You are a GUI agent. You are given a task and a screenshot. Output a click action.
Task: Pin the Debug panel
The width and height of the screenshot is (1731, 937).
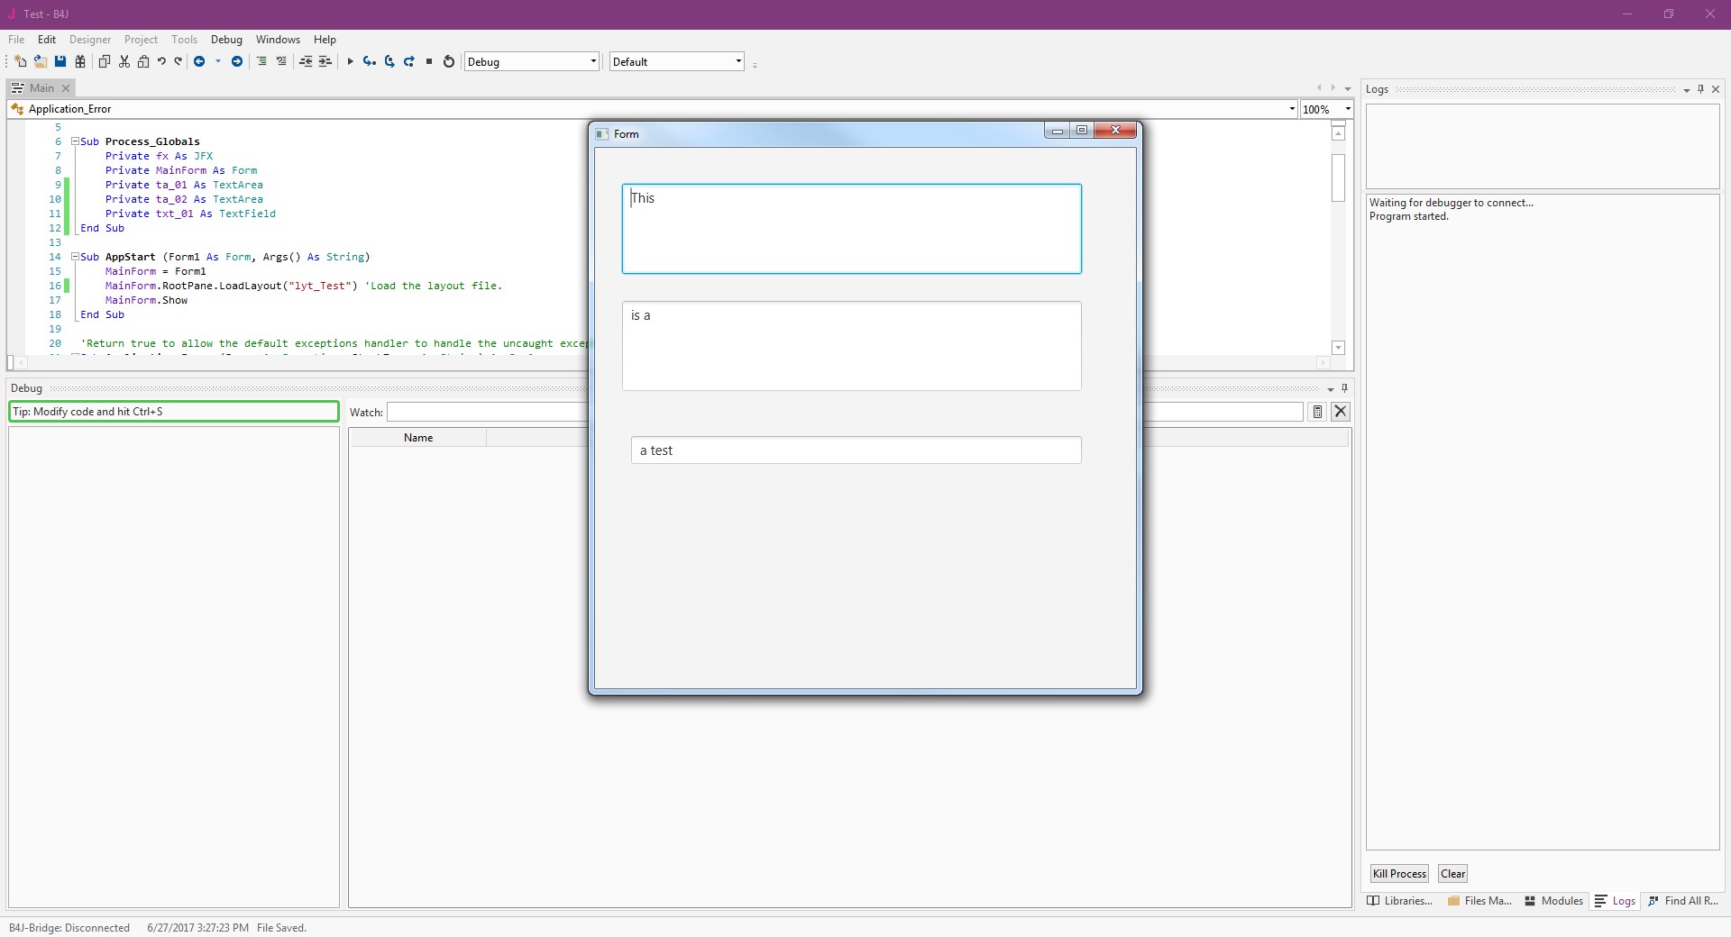point(1344,388)
